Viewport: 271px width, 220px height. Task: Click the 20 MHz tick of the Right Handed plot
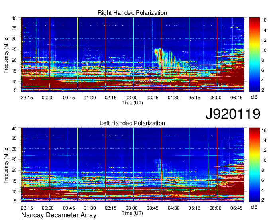coord(14,60)
